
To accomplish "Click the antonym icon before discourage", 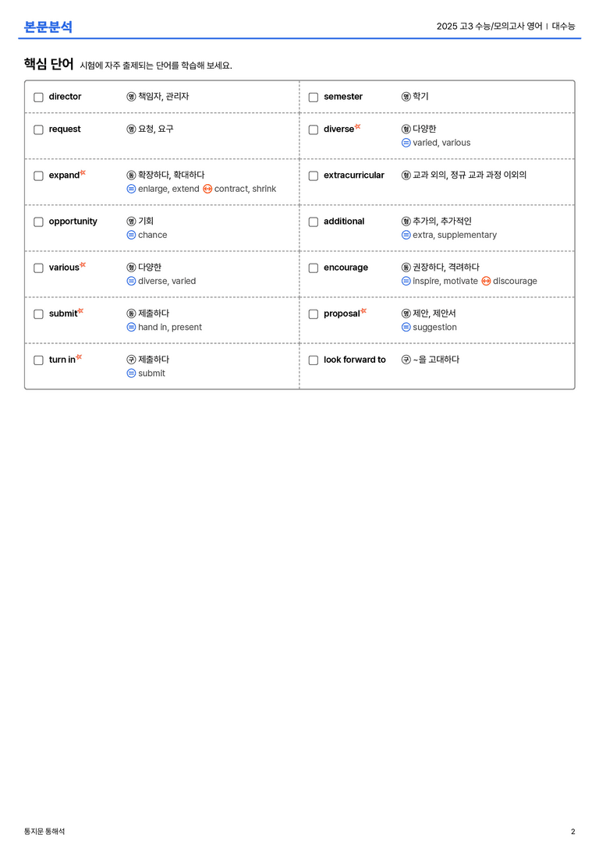I will 486,281.
